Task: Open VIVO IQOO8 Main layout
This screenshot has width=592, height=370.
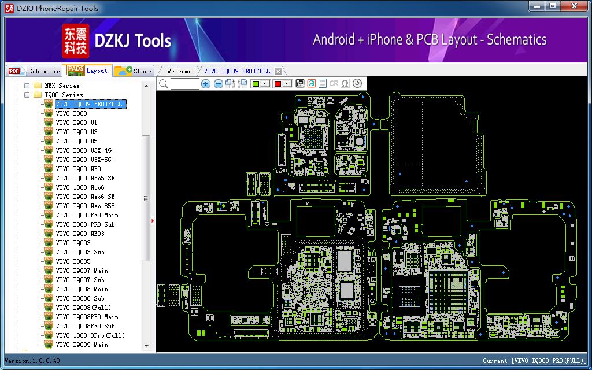Action: pos(82,289)
